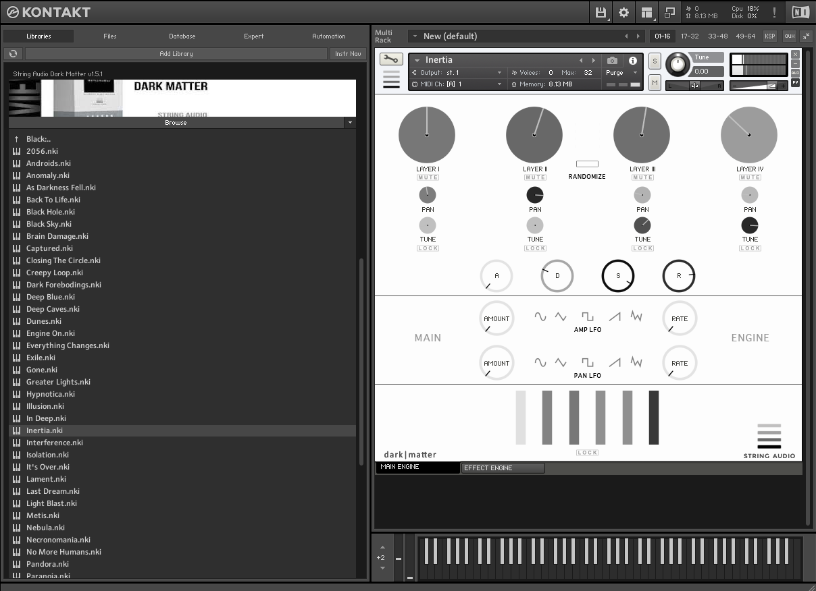The image size is (816, 591).
Task: Click the refresh libraries icon
Action: point(13,53)
